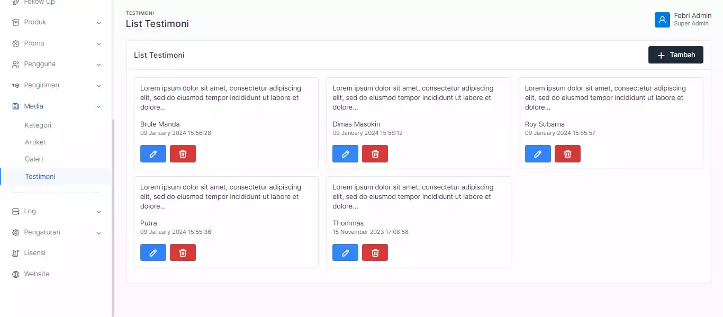Image resolution: width=723 pixels, height=317 pixels.
Task: Open Artikel in the Media submenu
Action: [x=35, y=142]
